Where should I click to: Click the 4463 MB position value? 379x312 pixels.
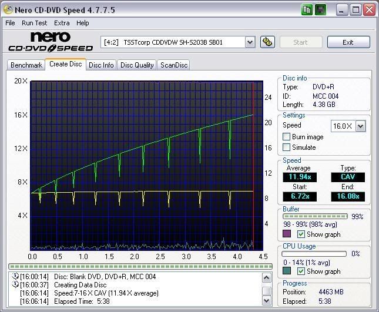click(331, 291)
